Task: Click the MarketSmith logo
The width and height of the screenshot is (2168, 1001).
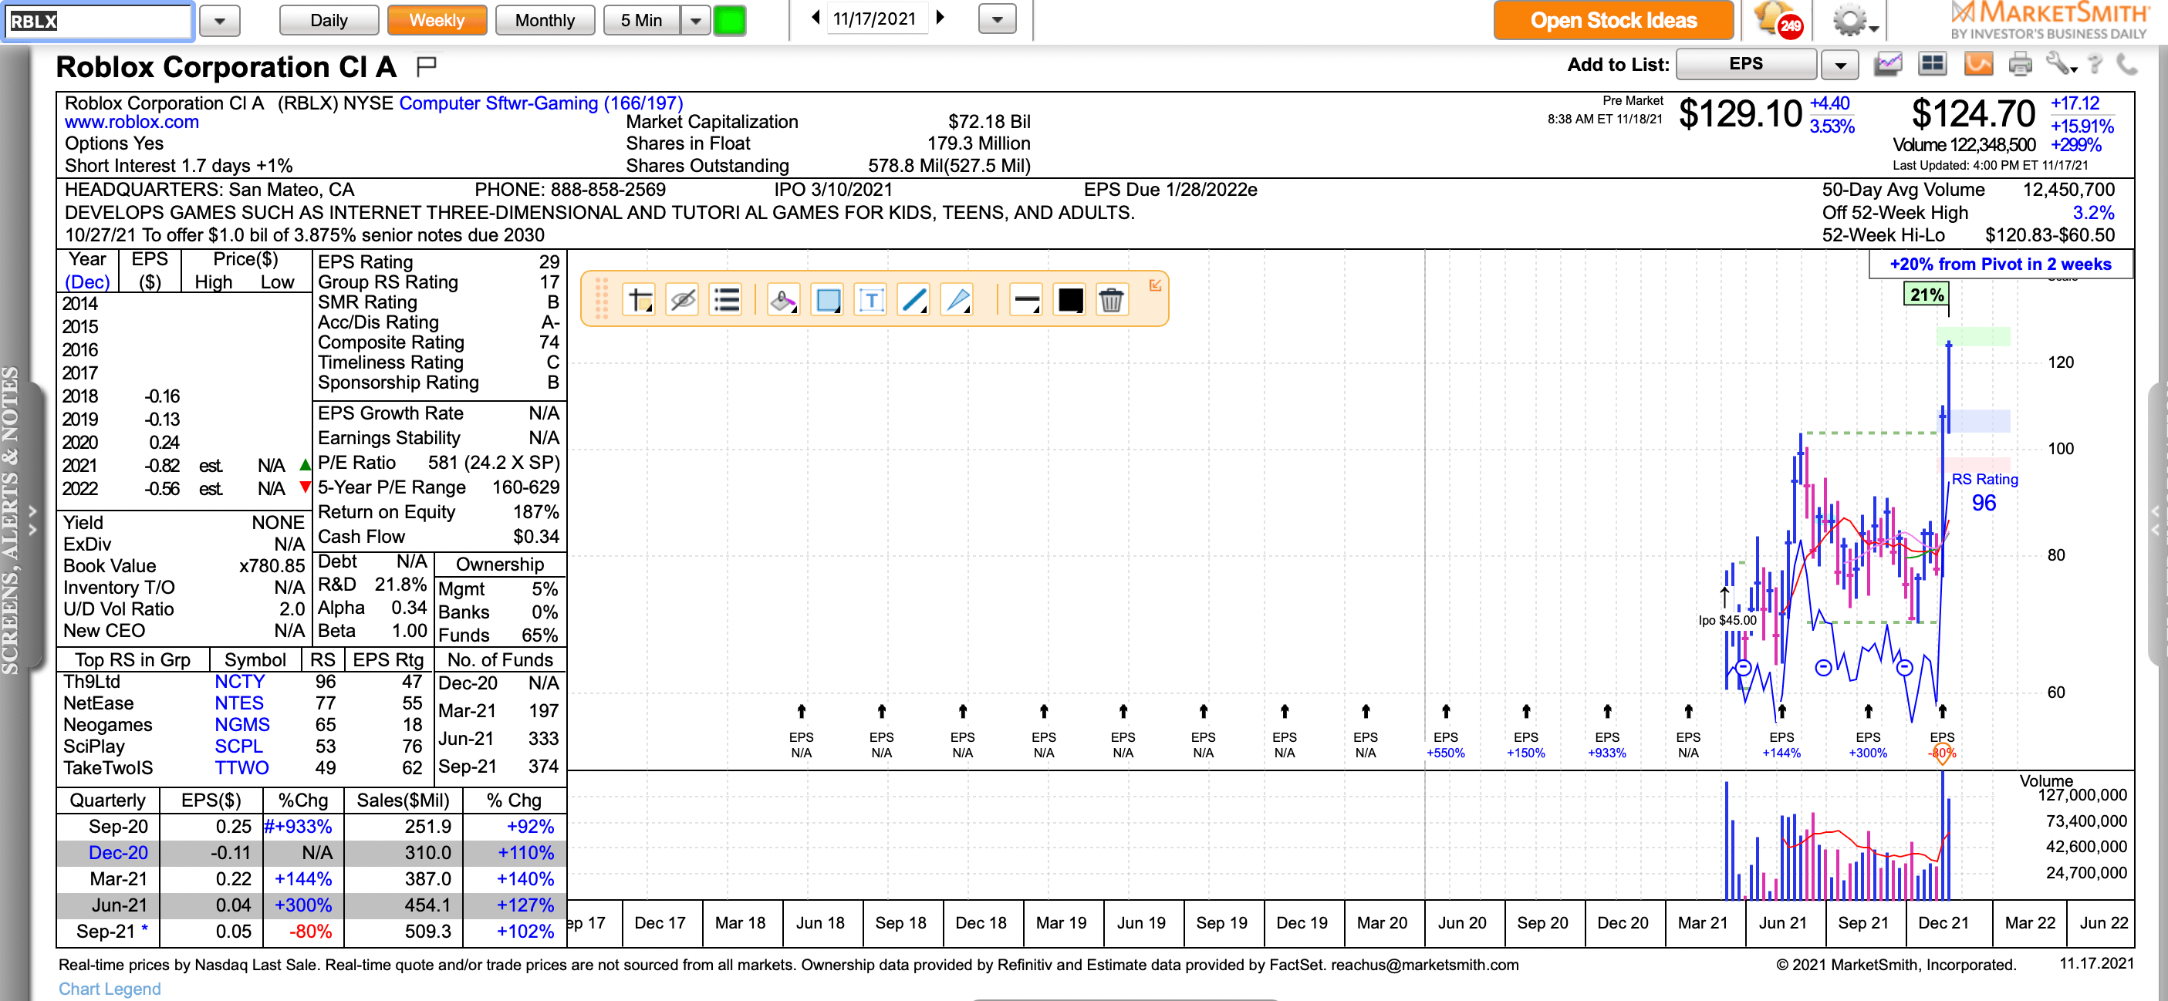Action: [x=2048, y=20]
